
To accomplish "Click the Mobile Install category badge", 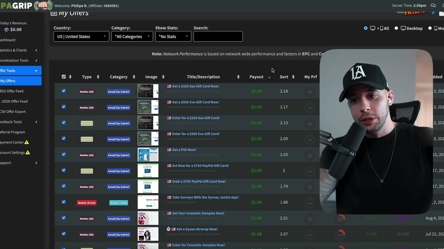I will 119,203.
